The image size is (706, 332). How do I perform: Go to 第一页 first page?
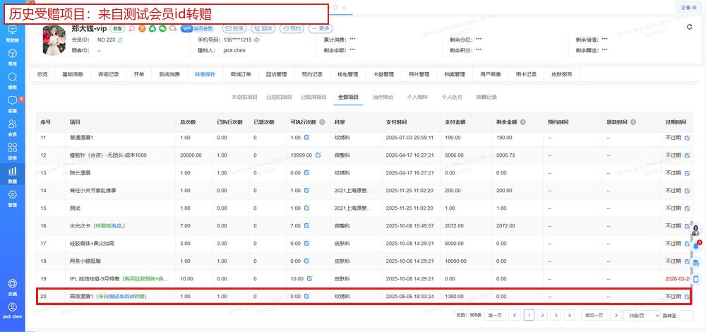coord(494,315)
